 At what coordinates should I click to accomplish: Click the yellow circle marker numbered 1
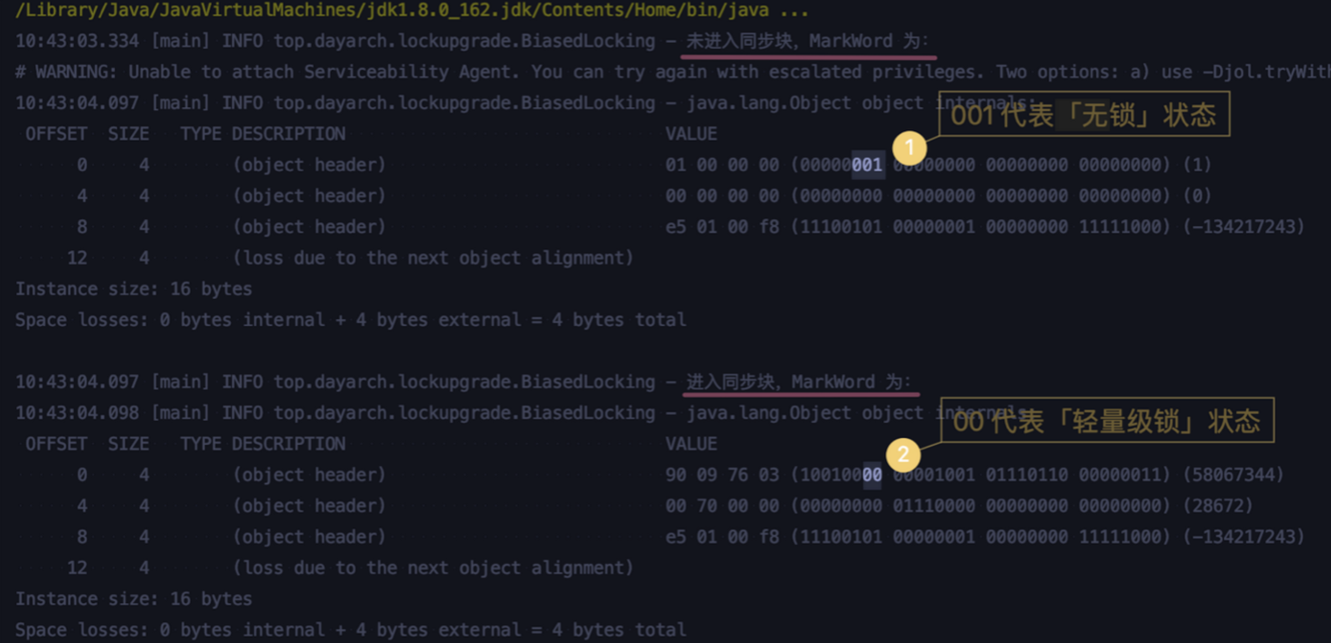pos(909,148)
